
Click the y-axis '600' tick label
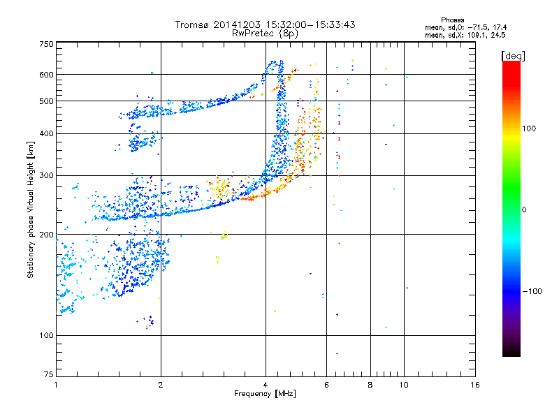pyautogui.click(x=46, y=75)
